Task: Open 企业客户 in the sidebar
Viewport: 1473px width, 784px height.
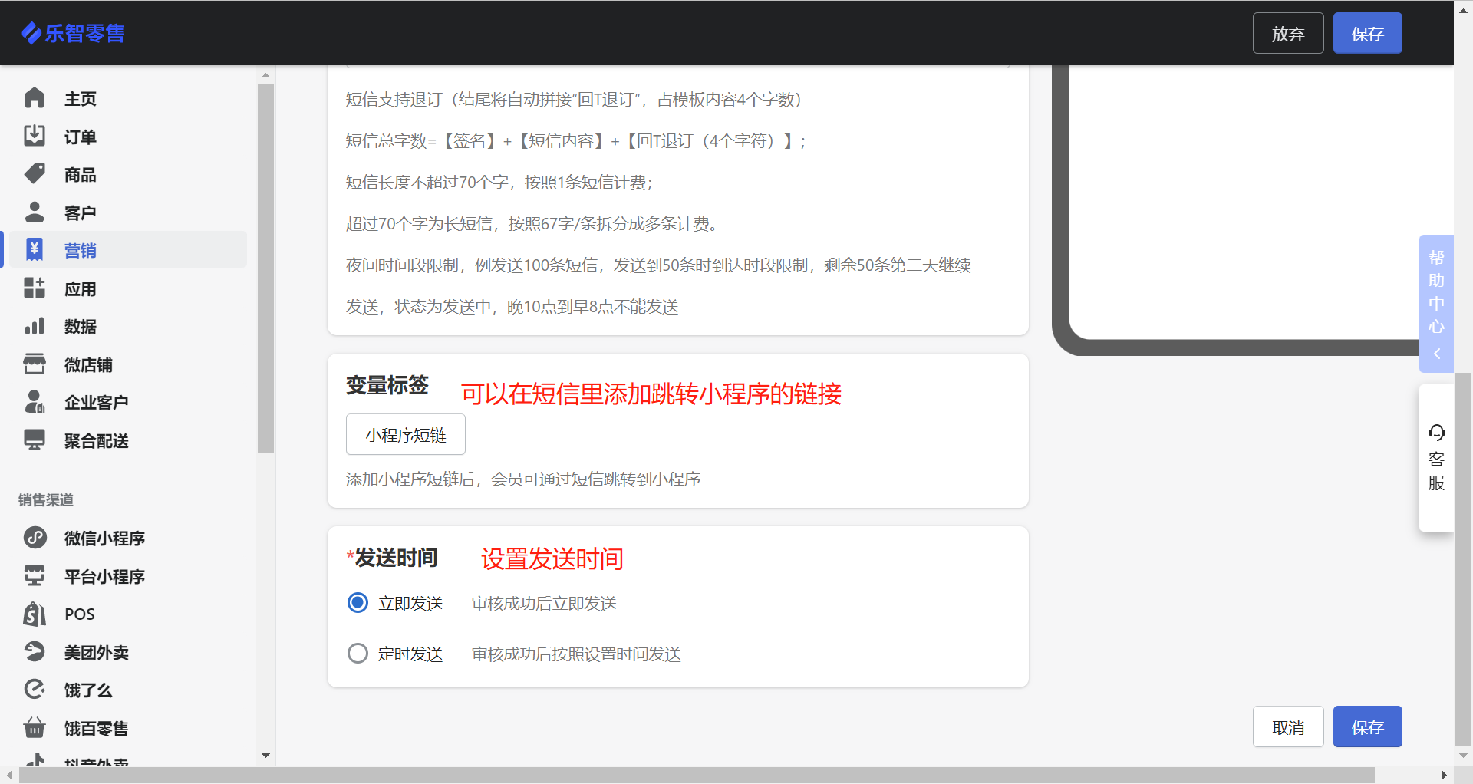Action: pos(97,403)
